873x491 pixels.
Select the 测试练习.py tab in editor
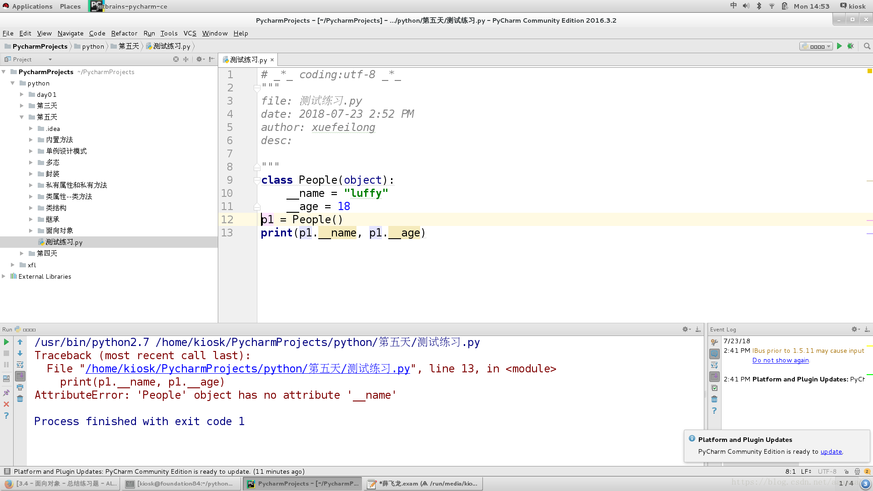(245, 60)
